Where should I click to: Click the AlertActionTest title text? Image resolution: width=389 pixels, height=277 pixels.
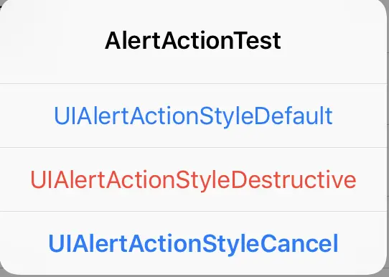(193, 41)
